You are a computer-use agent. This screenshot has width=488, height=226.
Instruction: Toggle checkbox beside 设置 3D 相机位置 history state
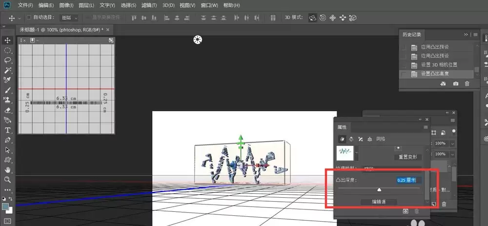tap(404, 65)
